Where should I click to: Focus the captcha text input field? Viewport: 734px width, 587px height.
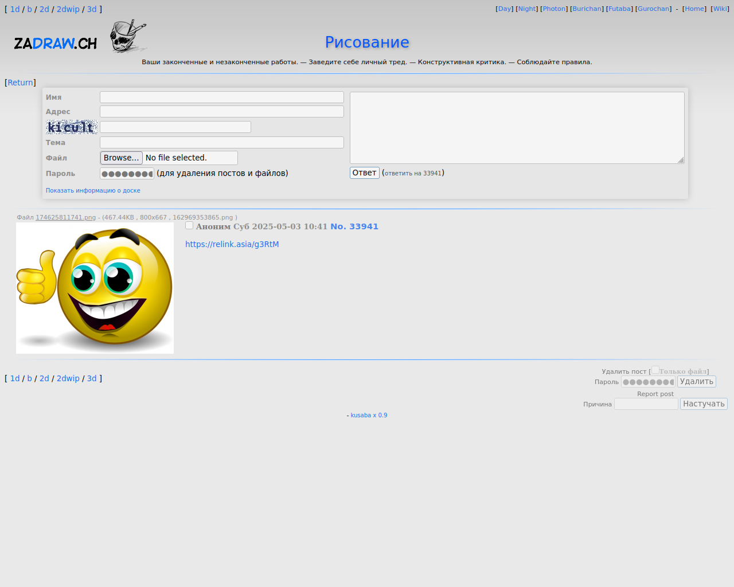coord(175,127)
